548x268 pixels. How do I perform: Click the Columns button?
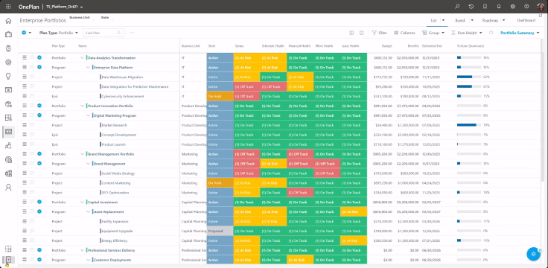(x=405, y=33)
